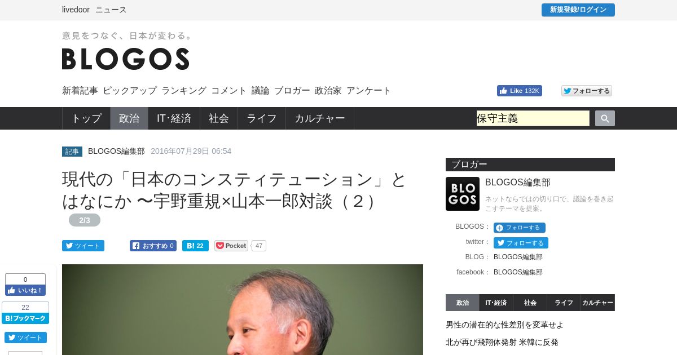Open the headline 男性の潜在的な性差別を変革せよ
677x355 pixels.
(504, 325)
